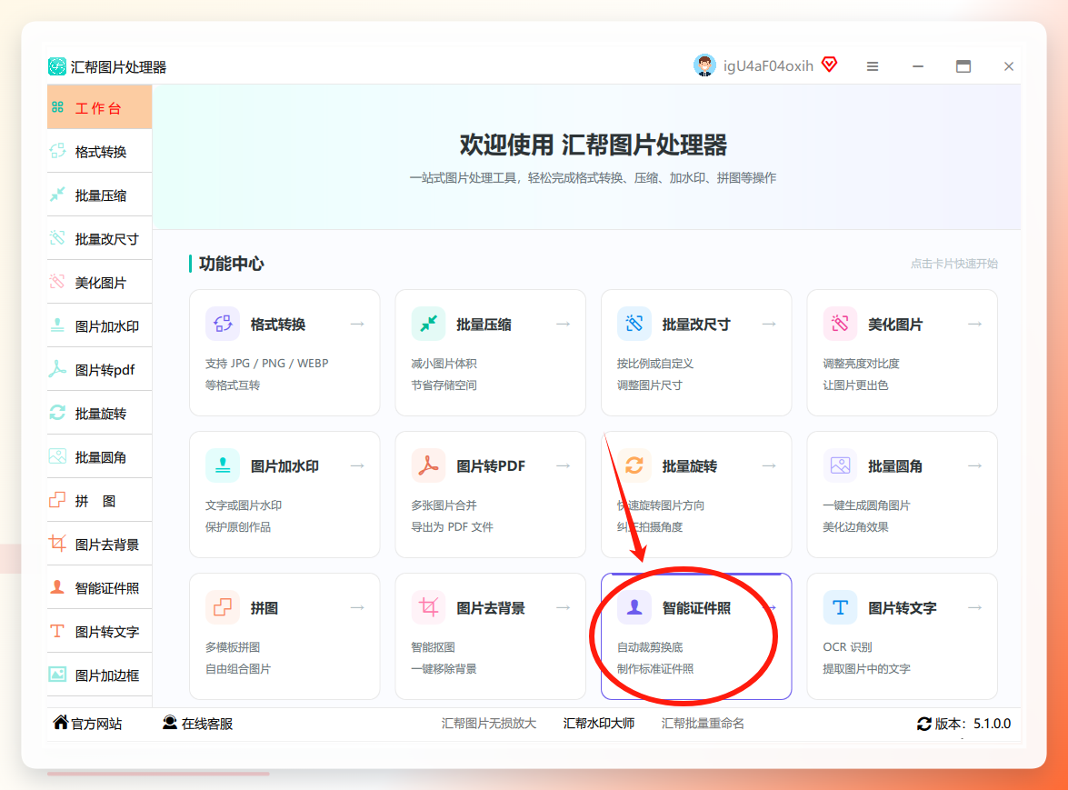This screenshot has width=1068, height=790.
Task: Open the 智能证件照 card title
Action: (x=696, y=608)
